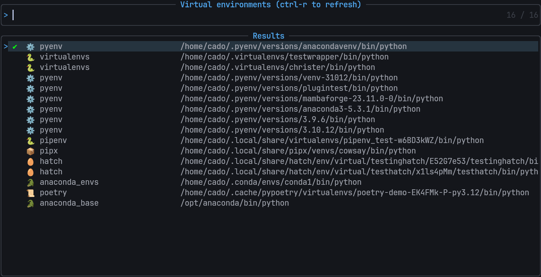Viewport: 541px width, 277px height.
Task: Pick the conda1 envs python path
Action: tap(271, 182)
